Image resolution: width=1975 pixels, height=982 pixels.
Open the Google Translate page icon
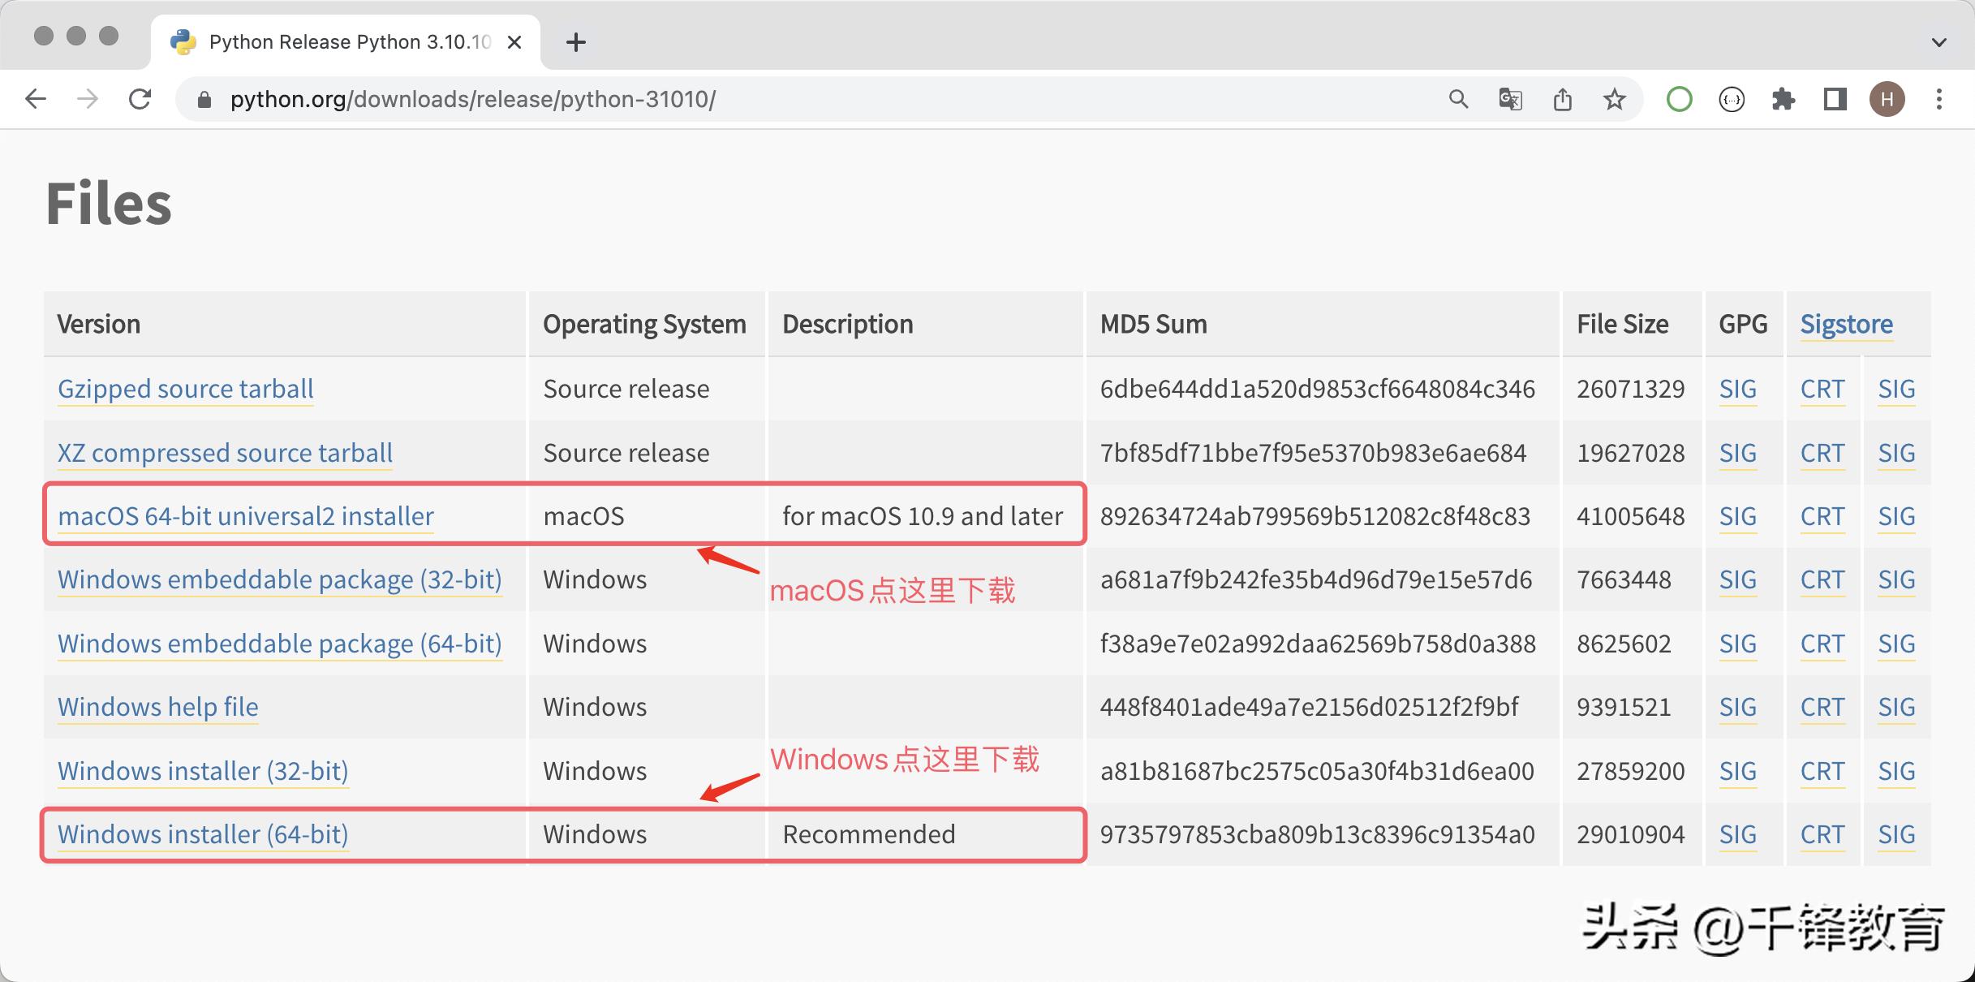(1510, 99)
